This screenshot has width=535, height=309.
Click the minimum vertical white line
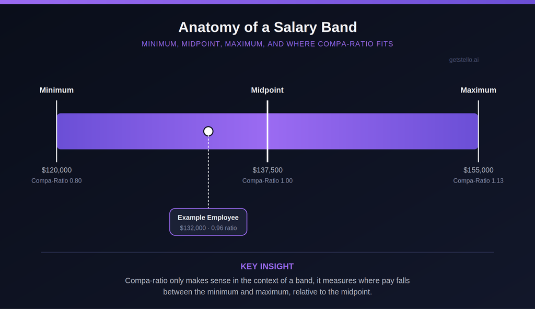point(56,131)
